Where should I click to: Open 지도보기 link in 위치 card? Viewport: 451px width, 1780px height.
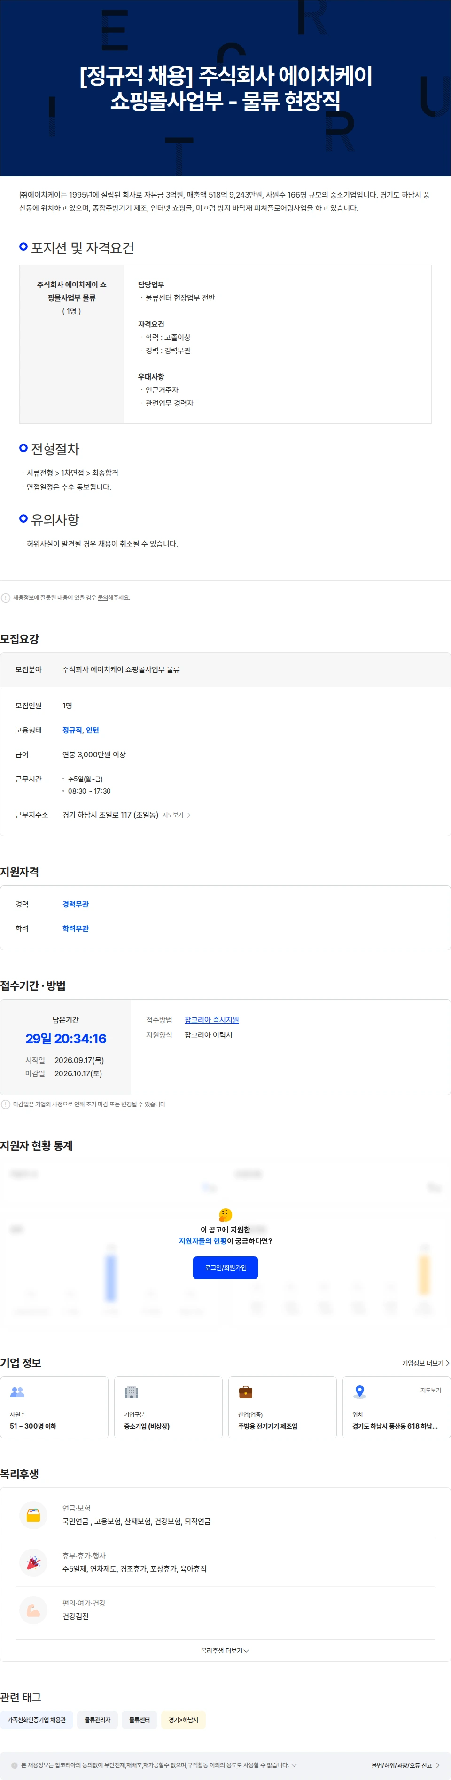431,1391
